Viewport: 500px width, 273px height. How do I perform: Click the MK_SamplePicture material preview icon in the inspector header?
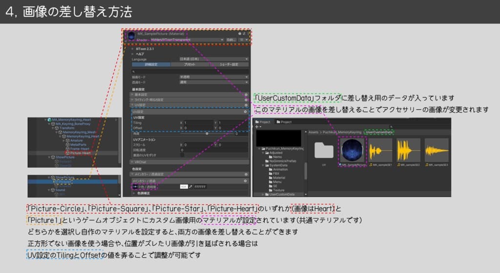[x=130, y=36]
